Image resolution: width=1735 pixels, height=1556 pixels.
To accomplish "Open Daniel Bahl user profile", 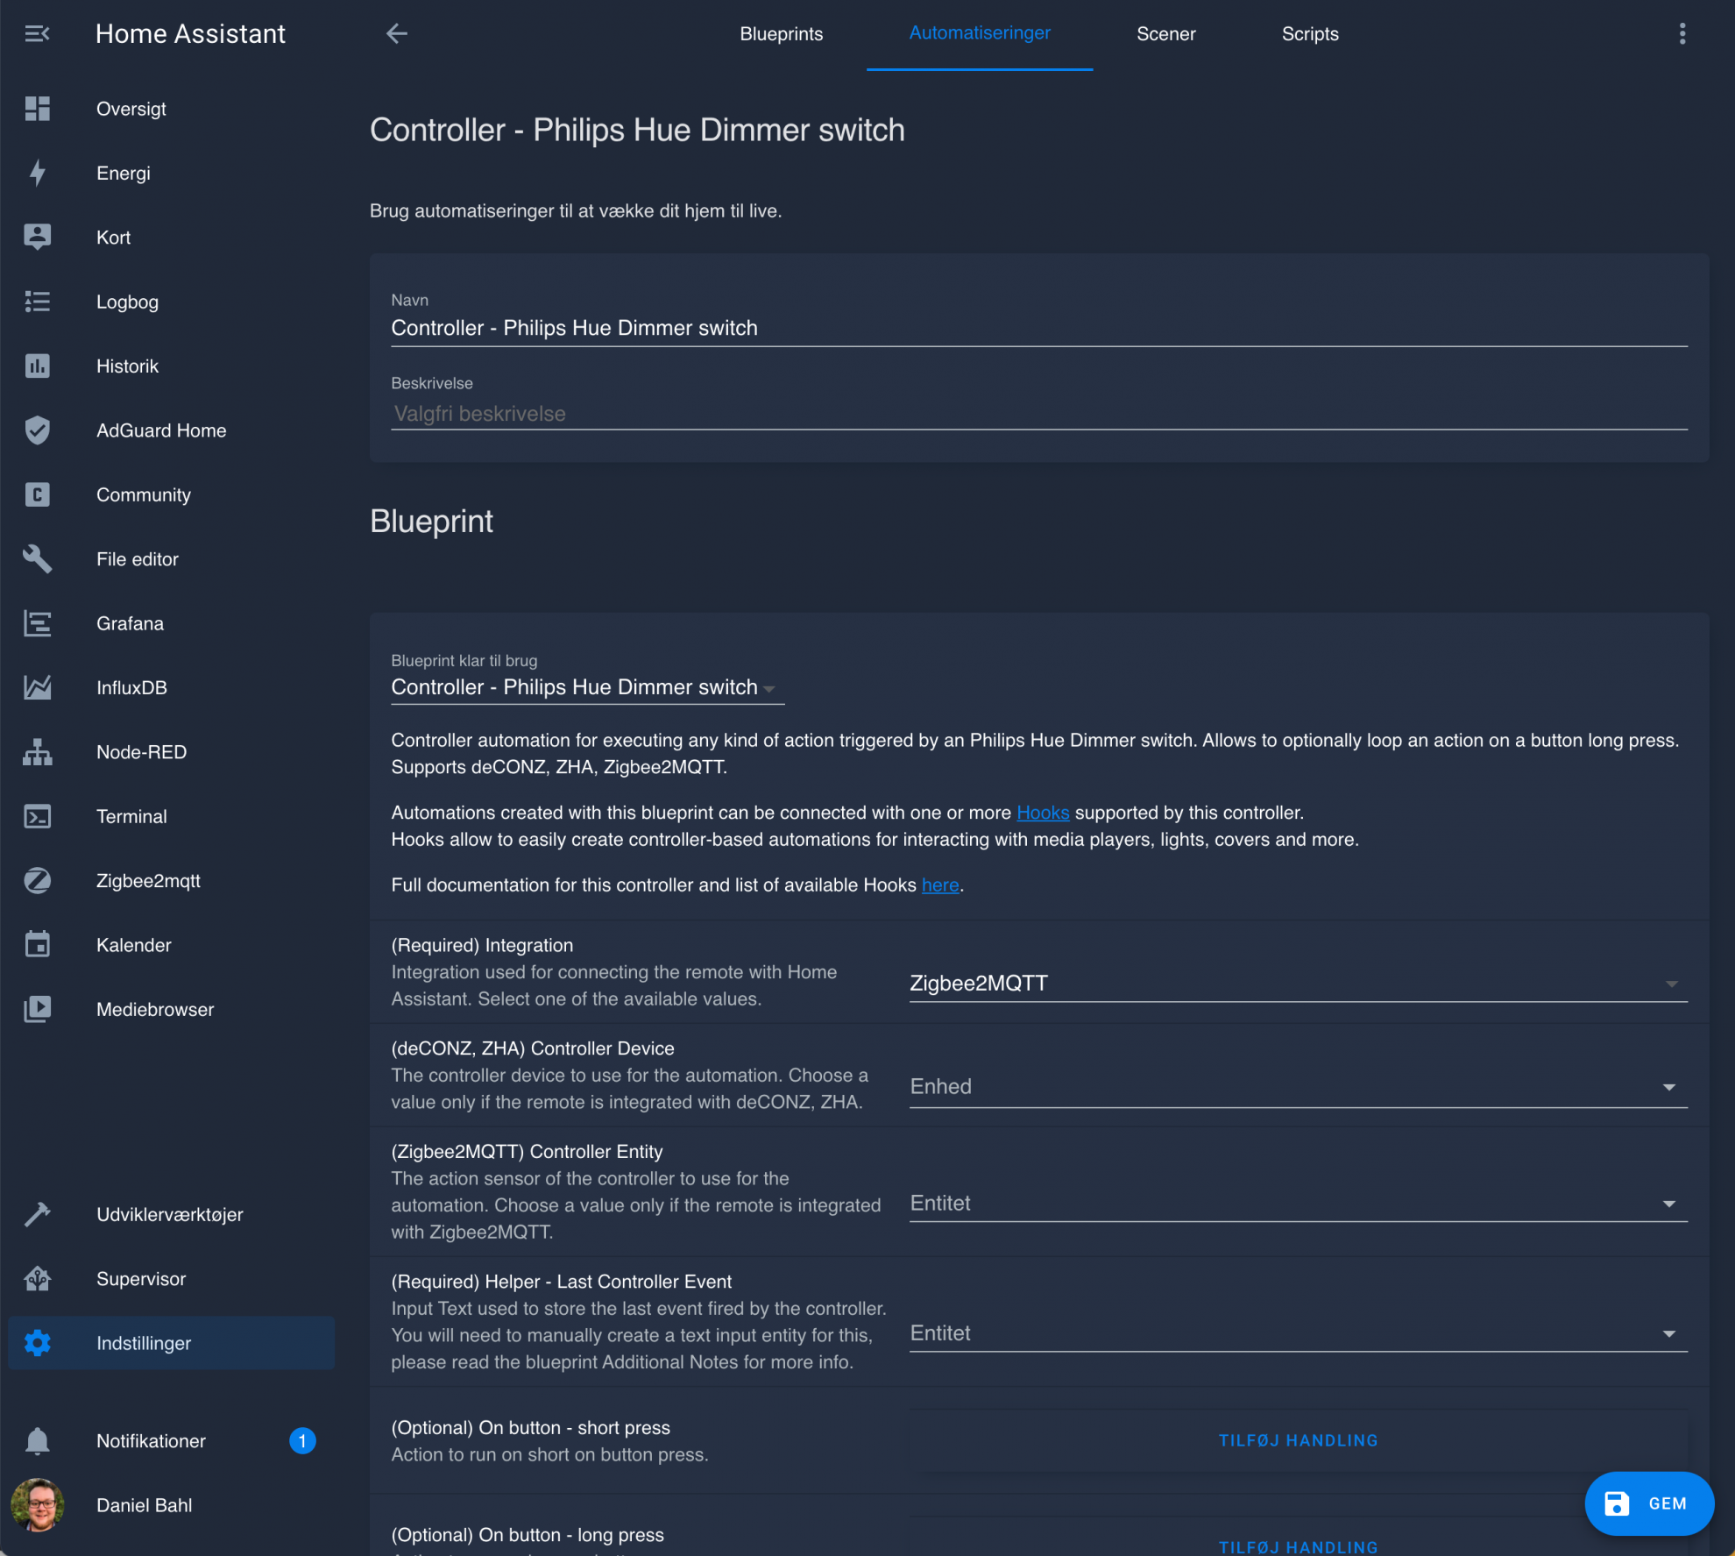I will click(172, 1505).
